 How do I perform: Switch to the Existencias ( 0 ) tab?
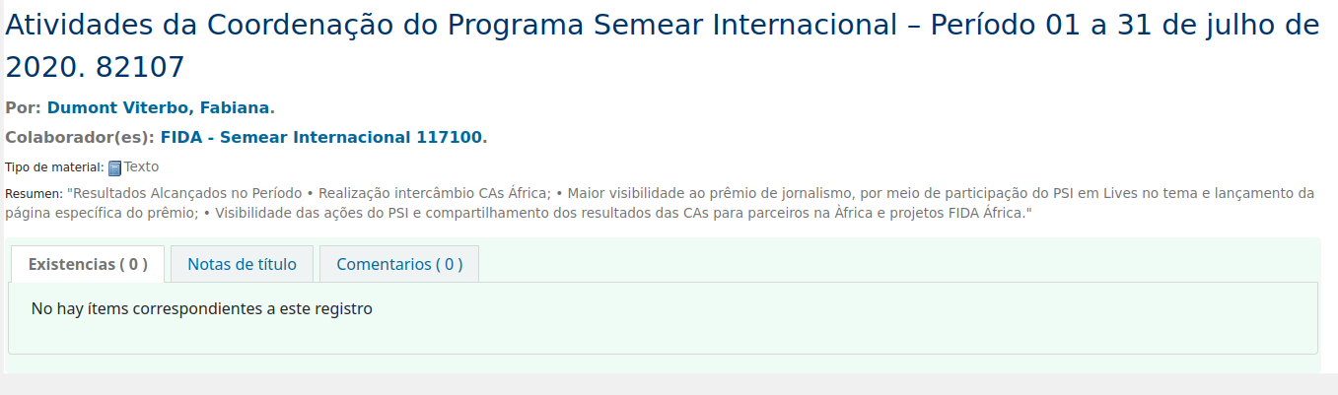tap(88, 264)
